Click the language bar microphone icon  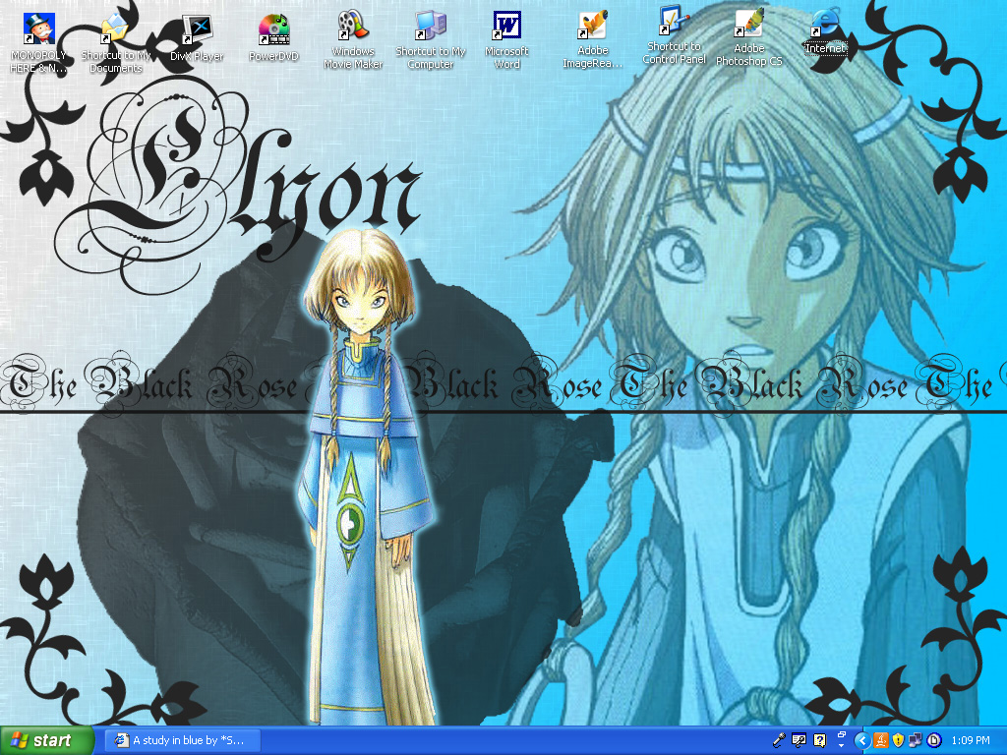point(779,740)
